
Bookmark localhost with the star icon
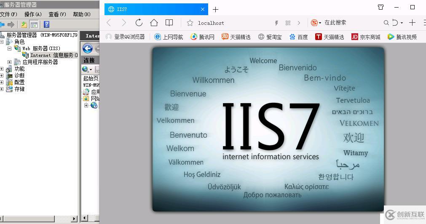[x=190, y=23]
